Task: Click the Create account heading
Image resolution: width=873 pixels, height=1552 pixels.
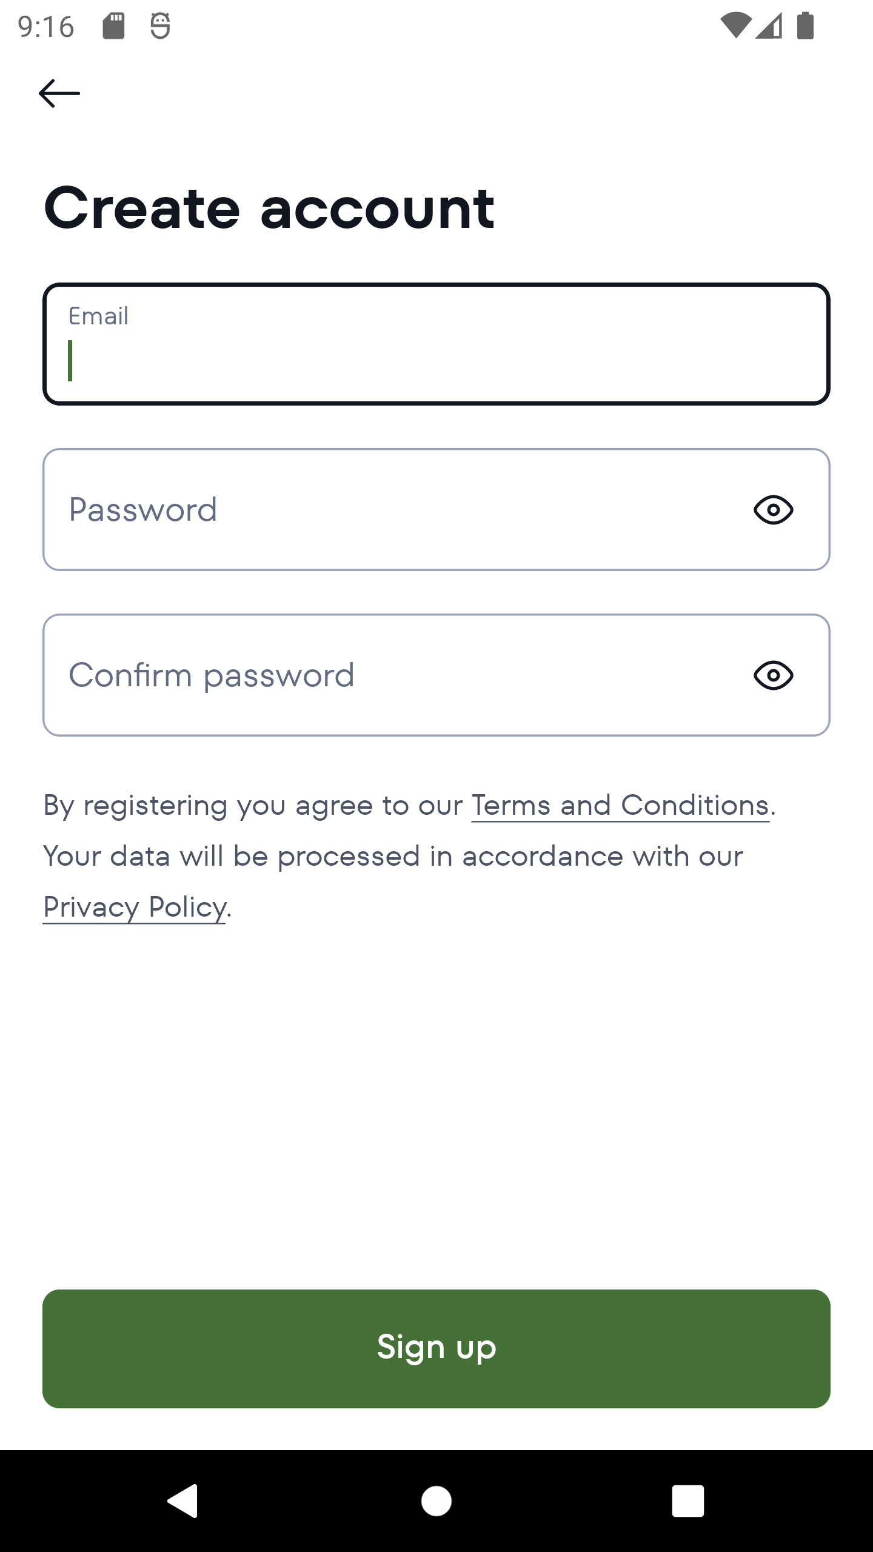Action: (x=269, y=209)
